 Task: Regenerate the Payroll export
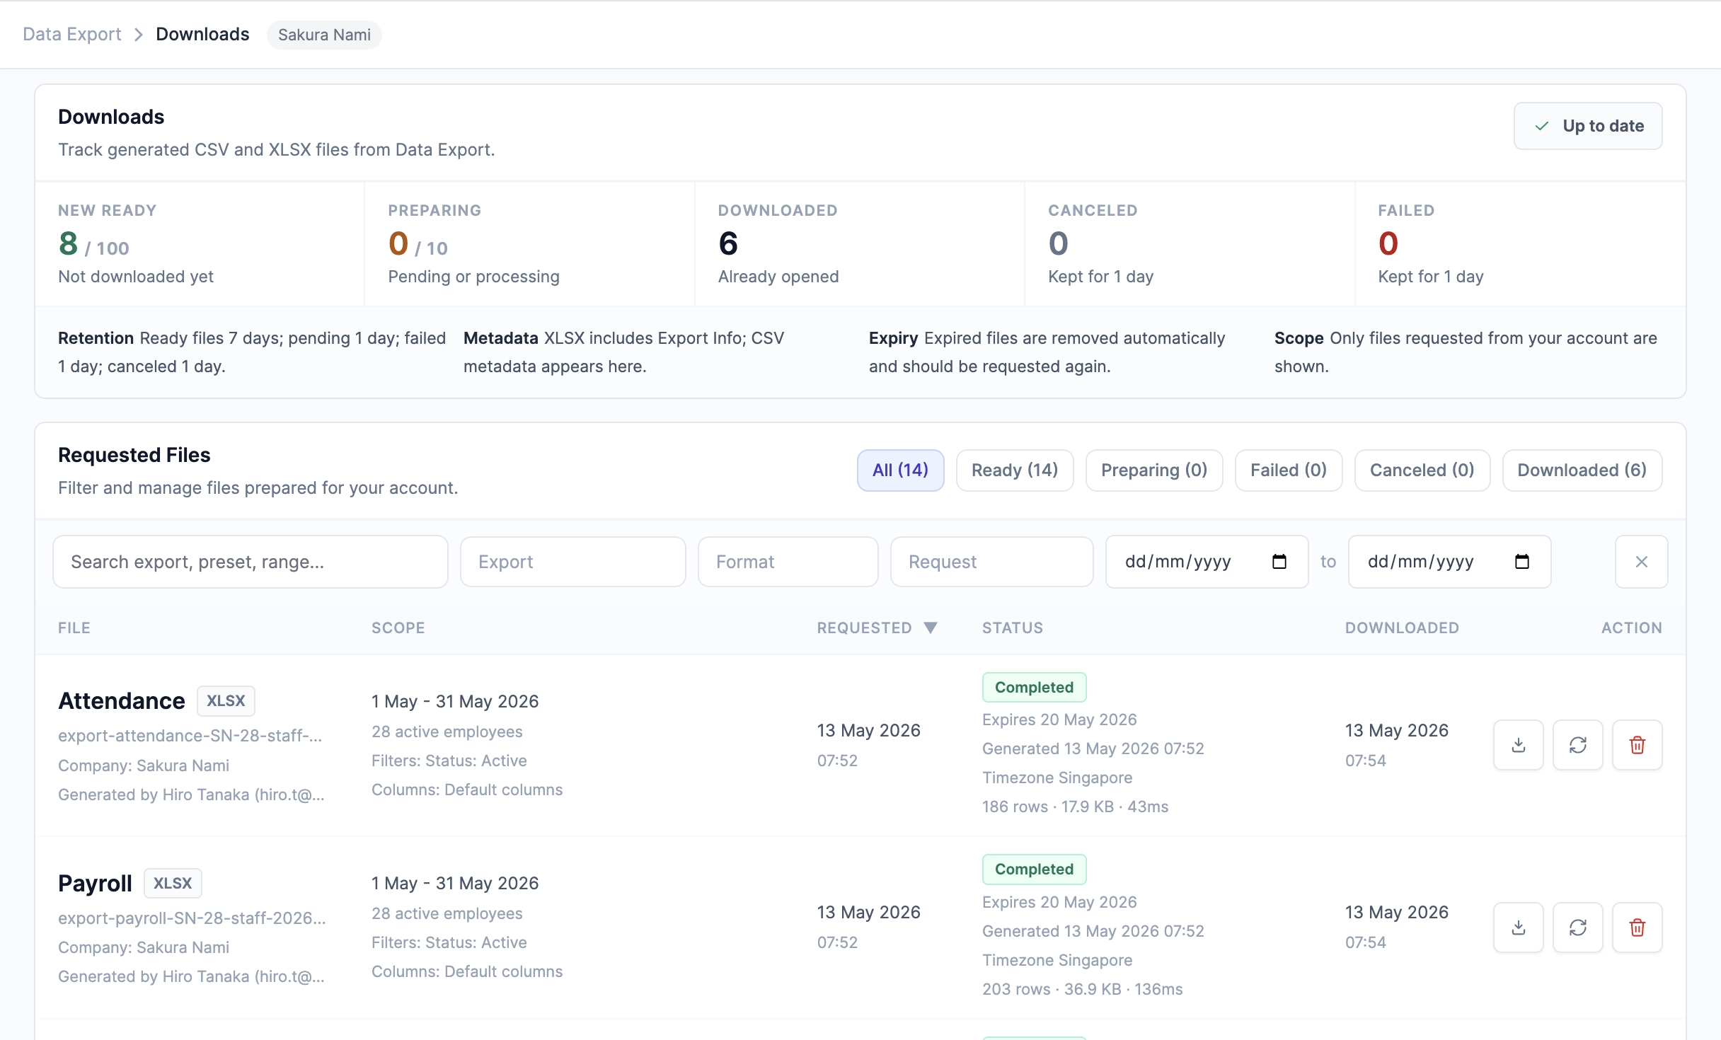pyautogui.click(x=1577, y=928)
